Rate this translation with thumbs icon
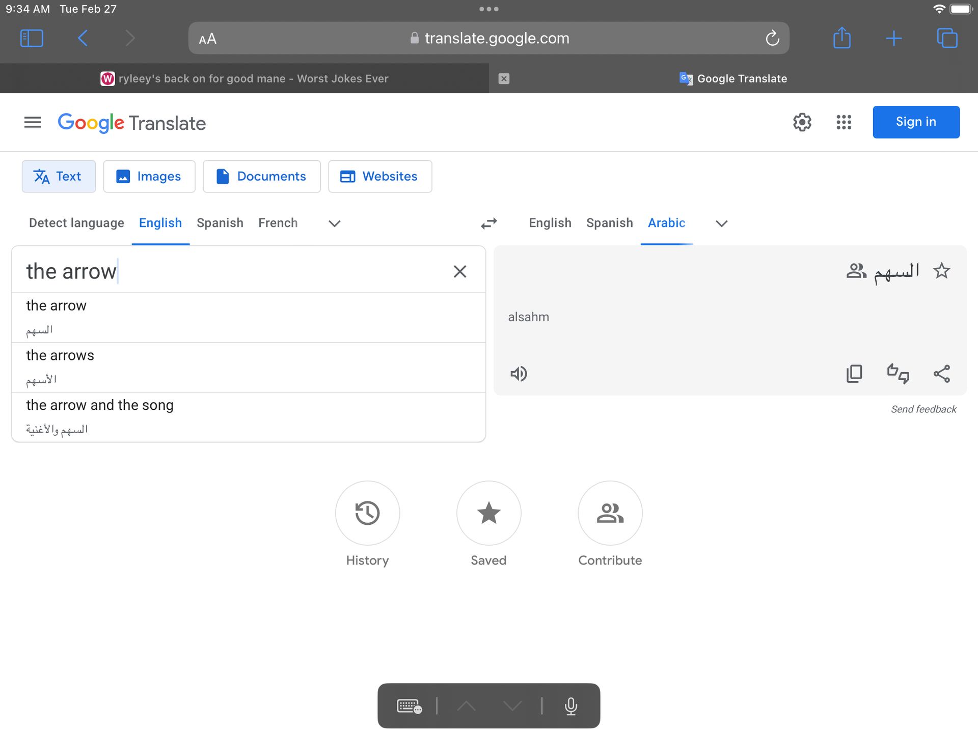The width and height of the screenshot is (978, 733). pos(898,374)
